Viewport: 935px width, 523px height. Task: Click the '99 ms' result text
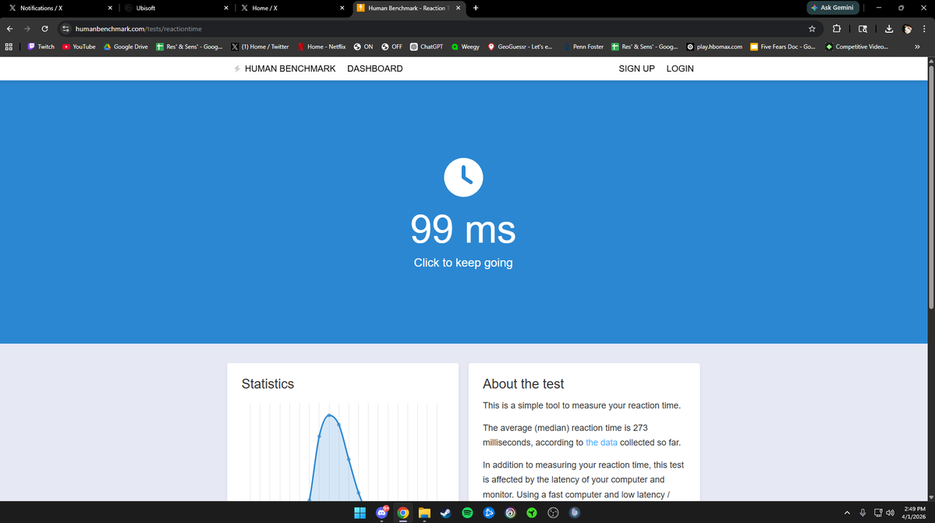tap(462, 229)
